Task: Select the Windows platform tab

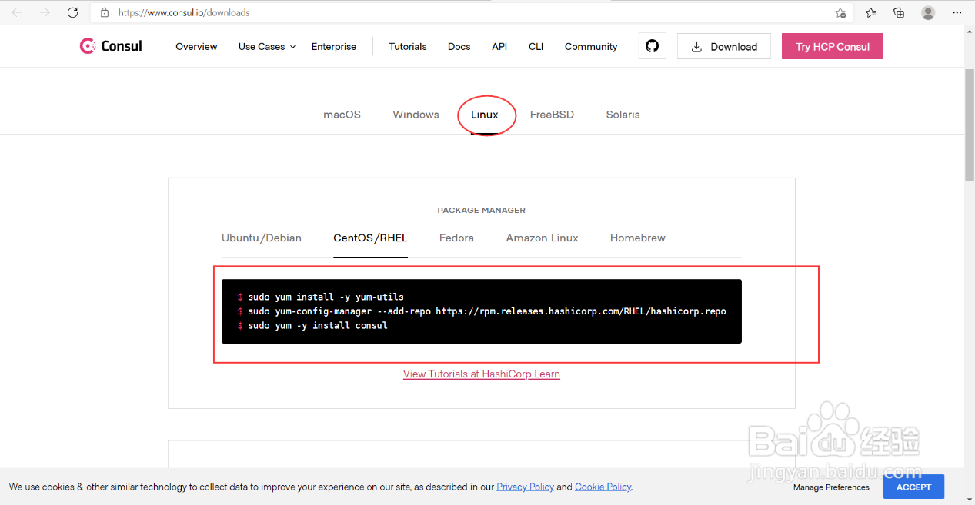Action: pyautogui.click(x=416, y=115)
